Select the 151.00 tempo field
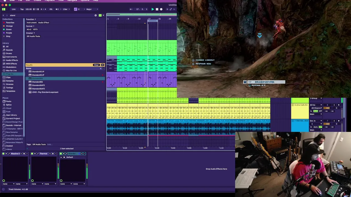 click(29, 9)
